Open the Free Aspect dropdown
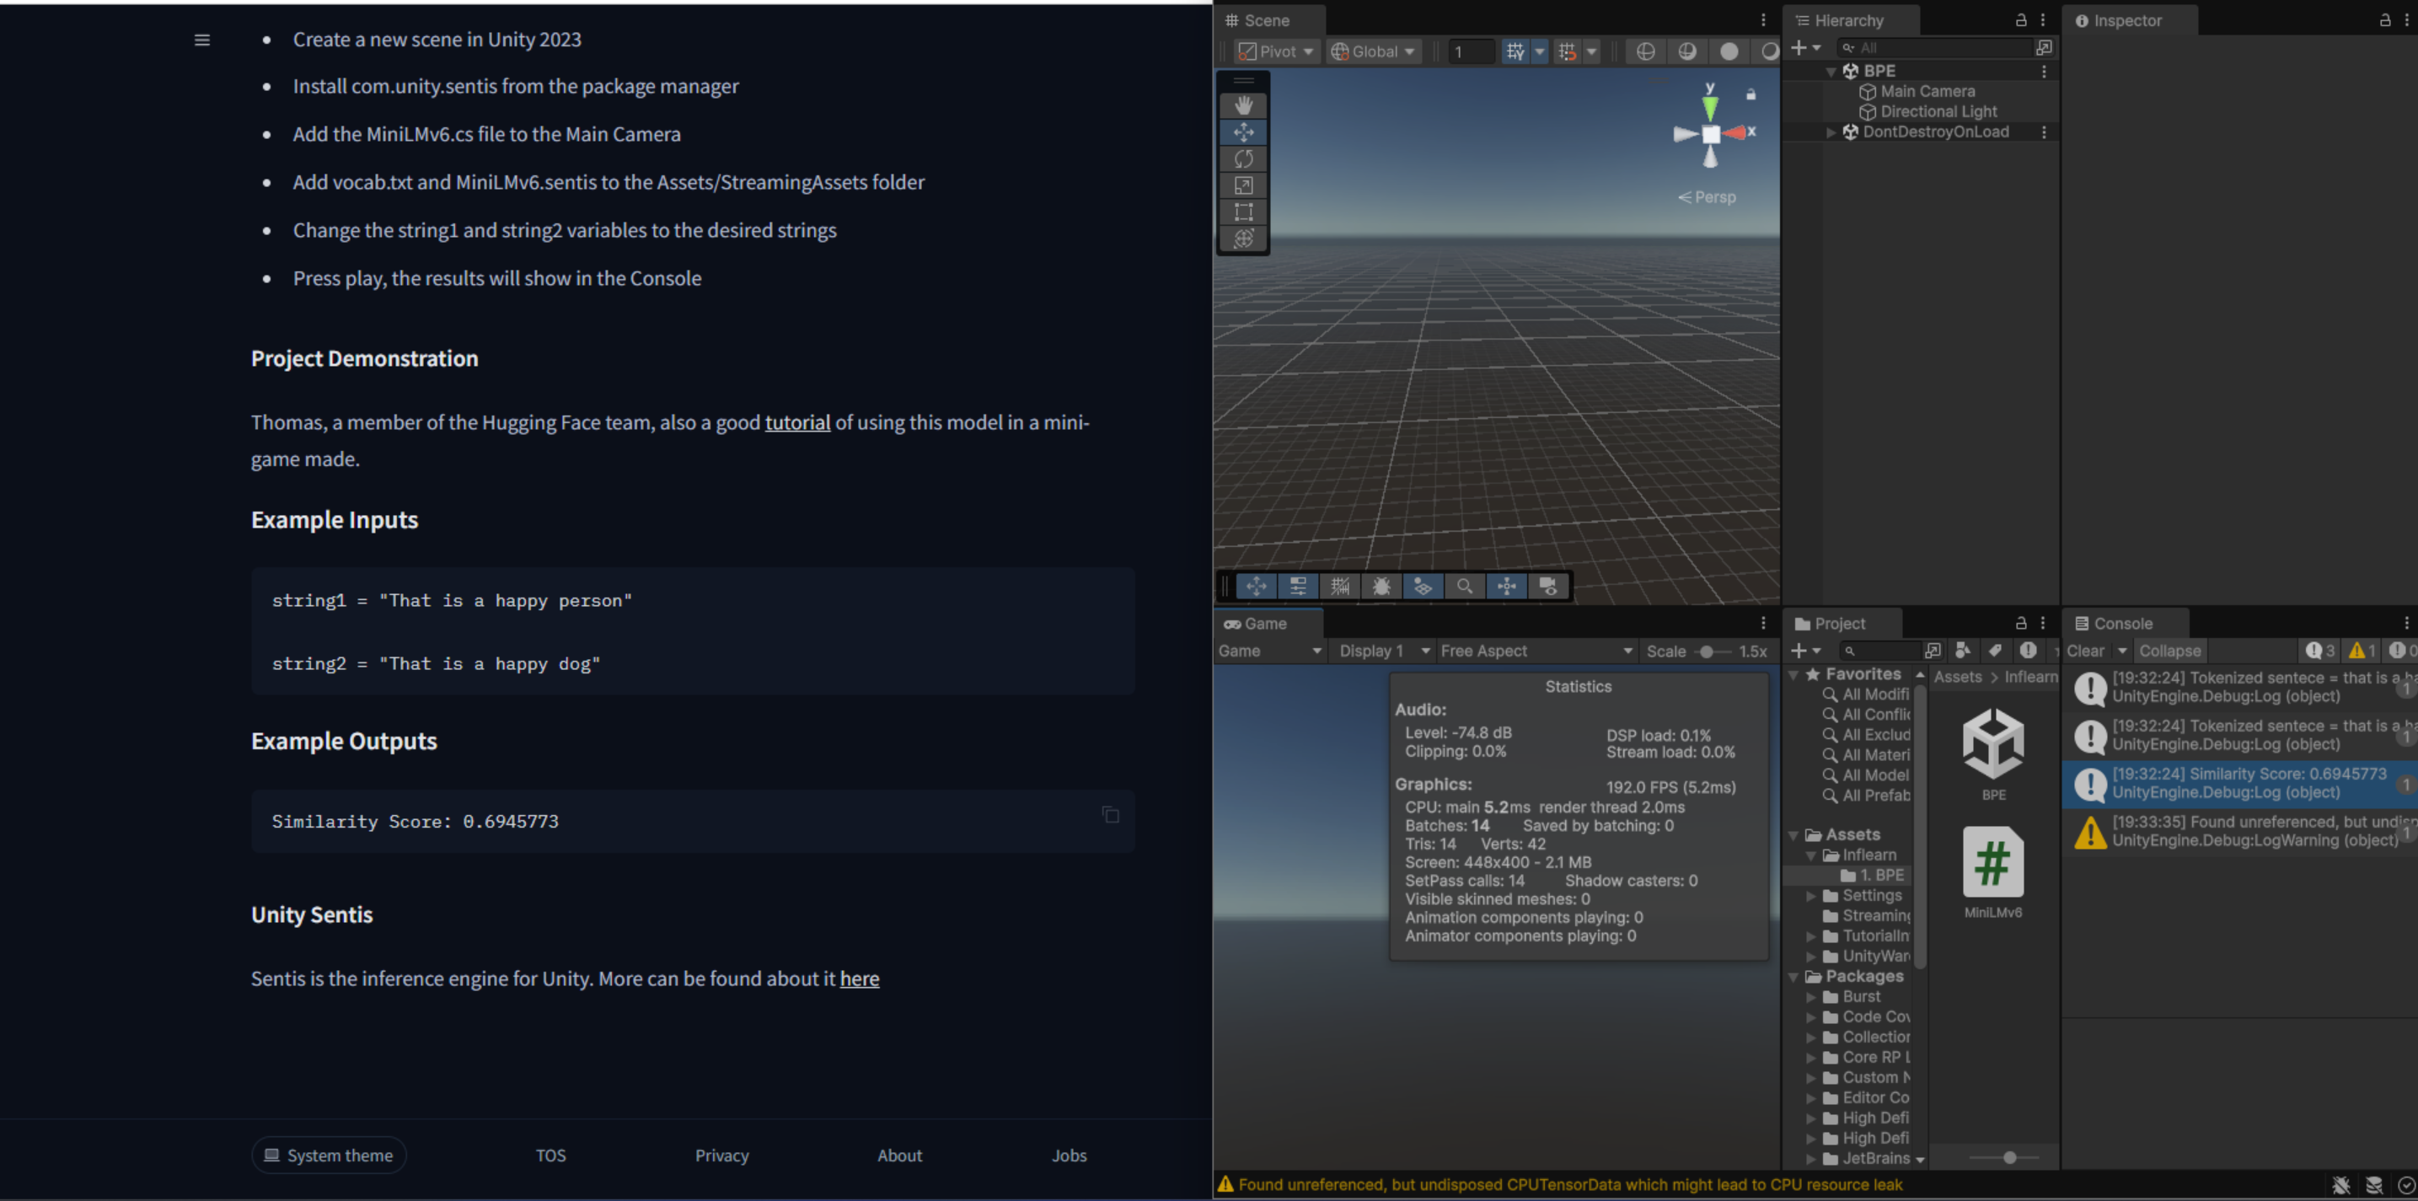 pyautogui.click(x=1535, y=651)
